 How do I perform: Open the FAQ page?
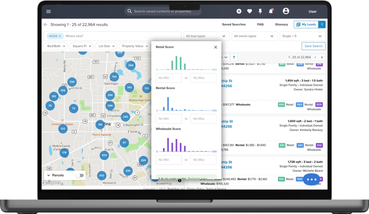pyautogui.click(x=260, y=24)
